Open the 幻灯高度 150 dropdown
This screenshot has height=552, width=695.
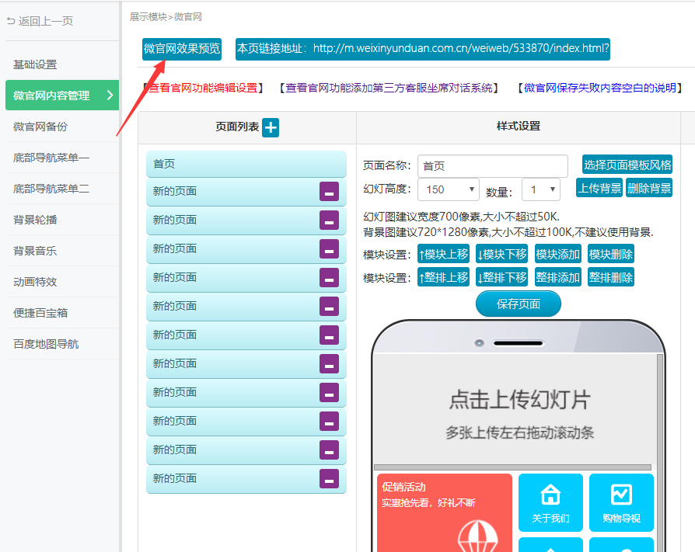[449, 189]
